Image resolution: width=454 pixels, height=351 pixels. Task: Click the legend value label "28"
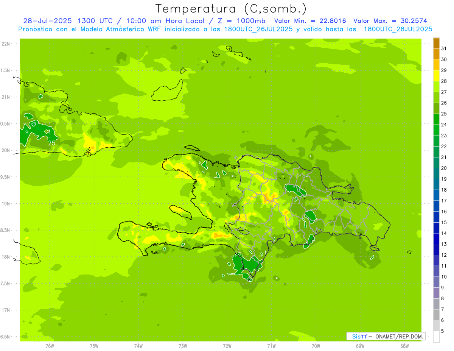click(x=444, y=81)
